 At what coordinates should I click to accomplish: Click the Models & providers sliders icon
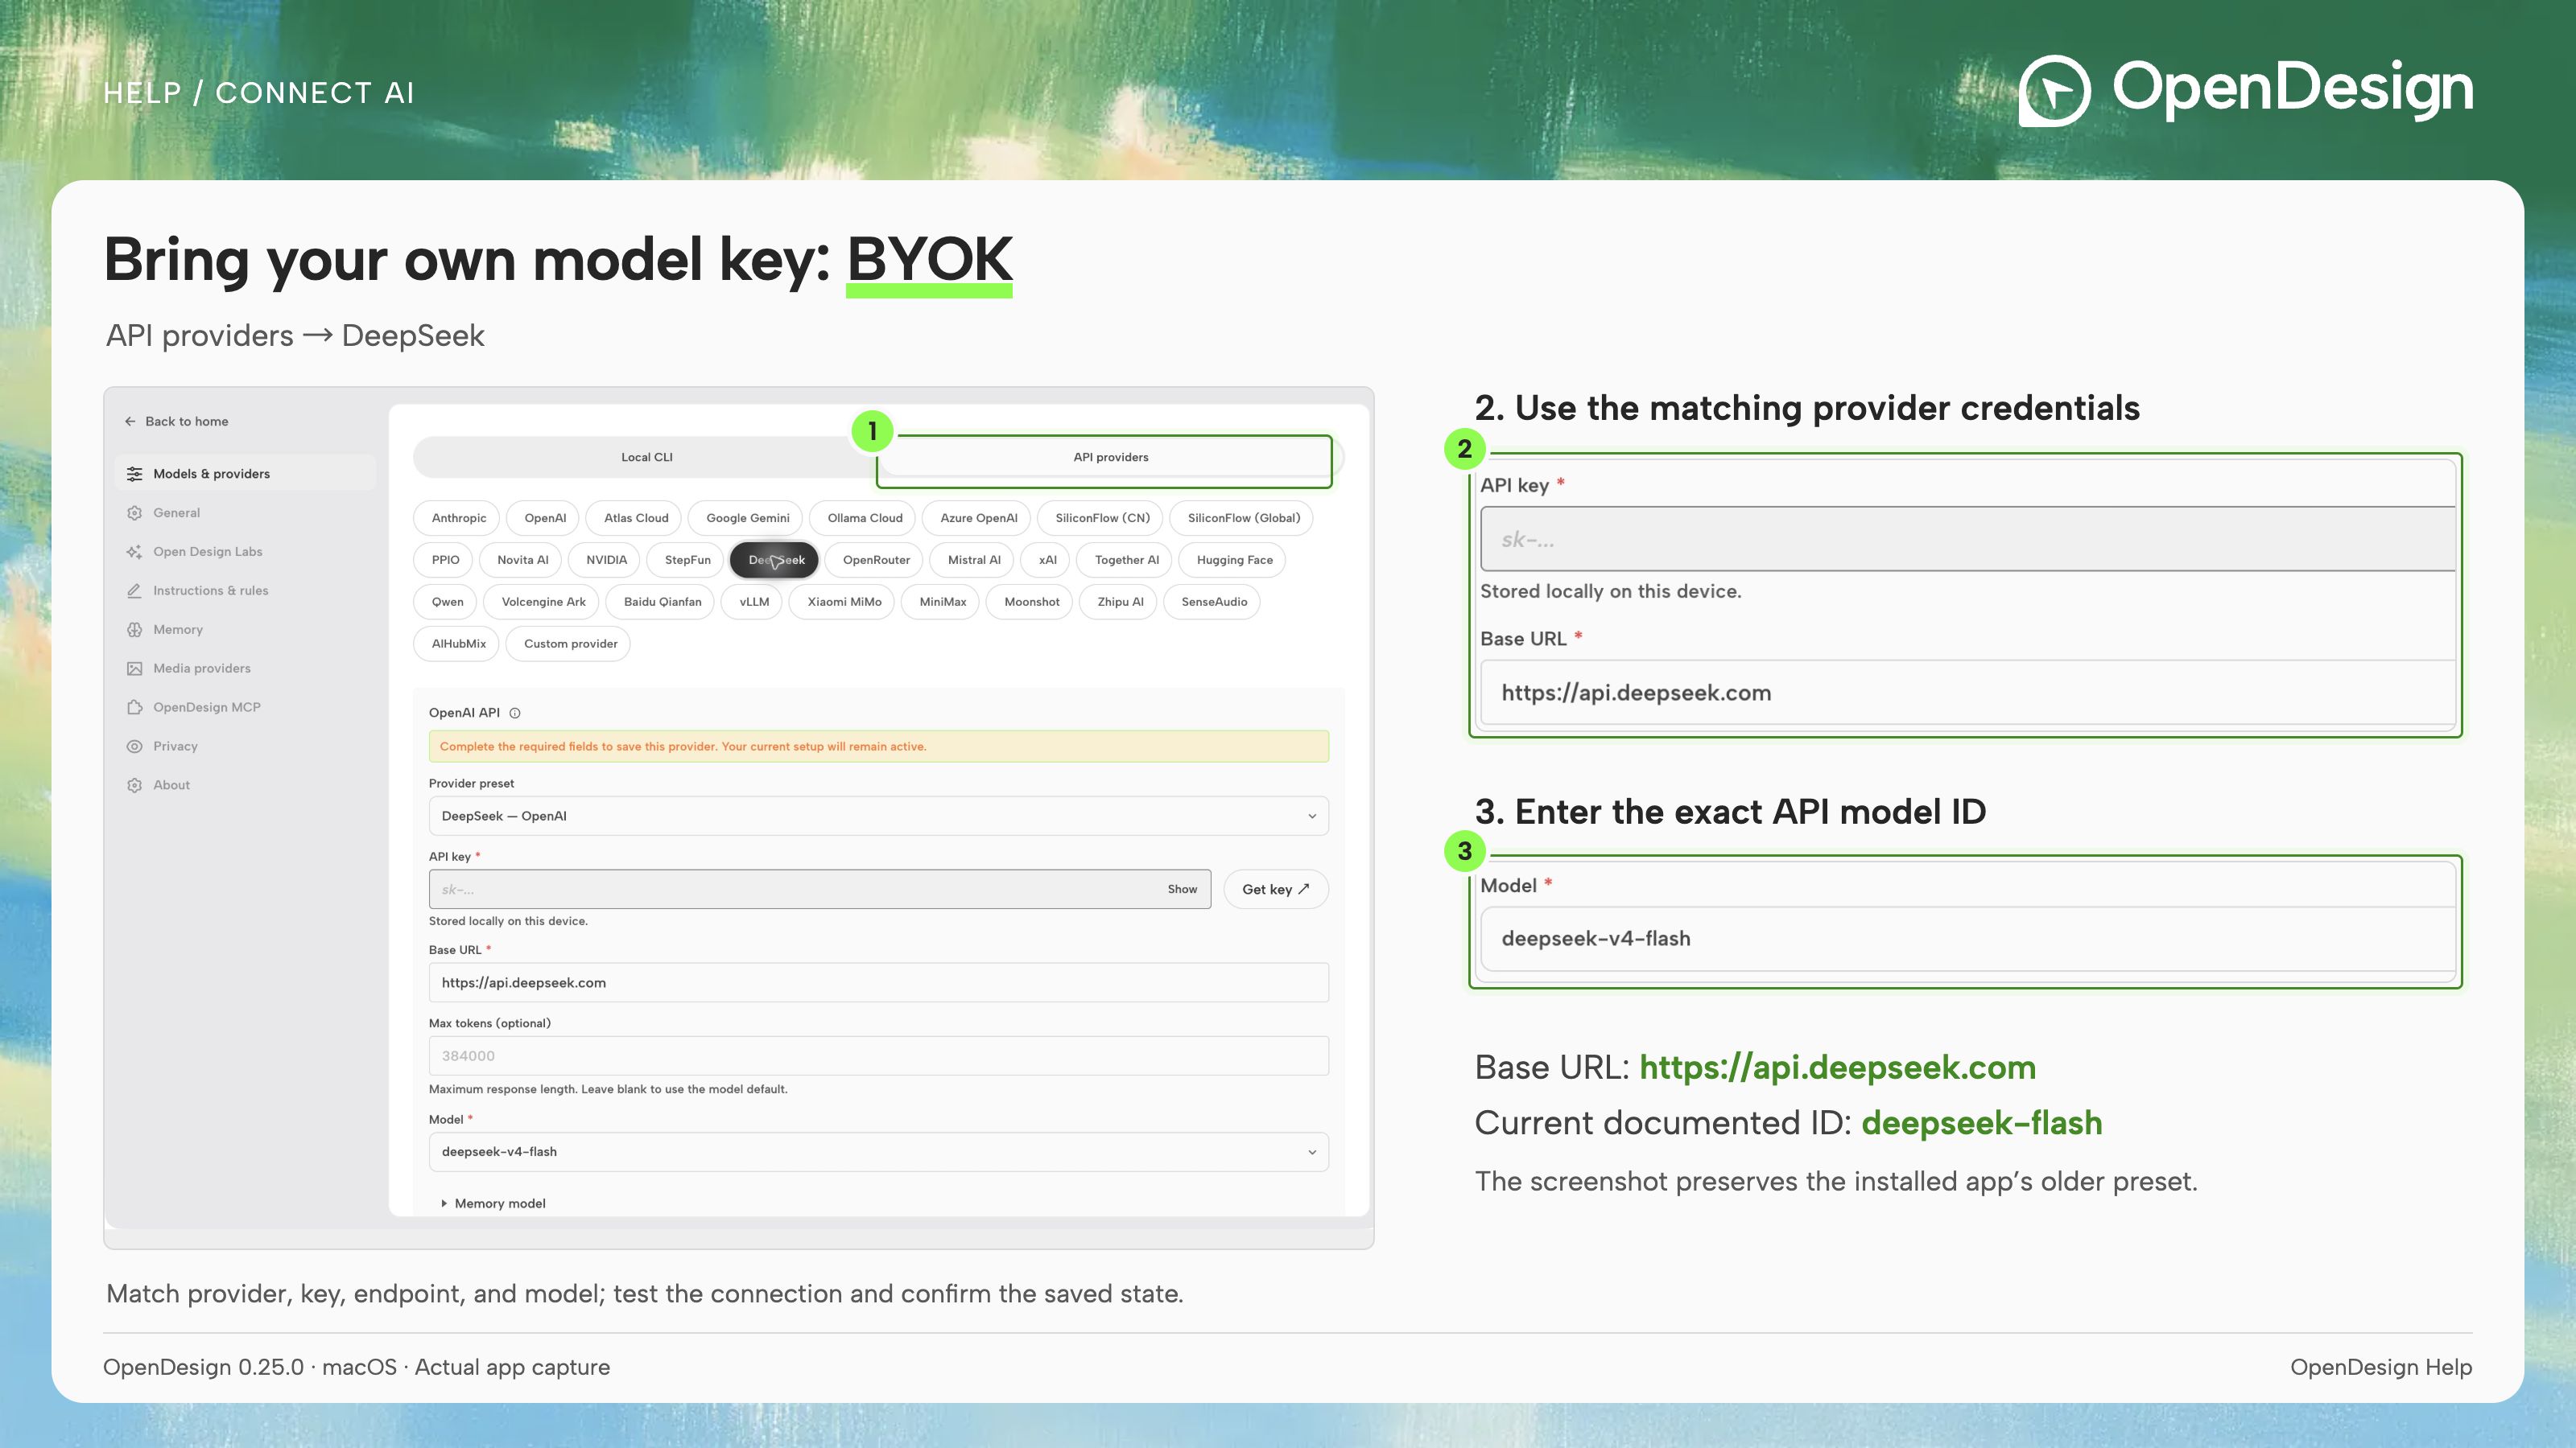134,474
